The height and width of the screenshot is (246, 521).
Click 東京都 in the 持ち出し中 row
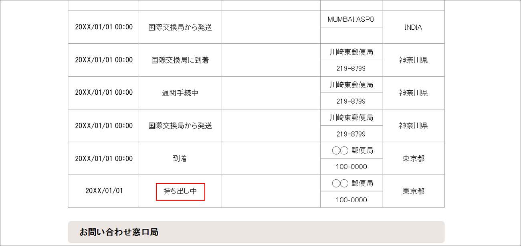[x=413, y=191]
